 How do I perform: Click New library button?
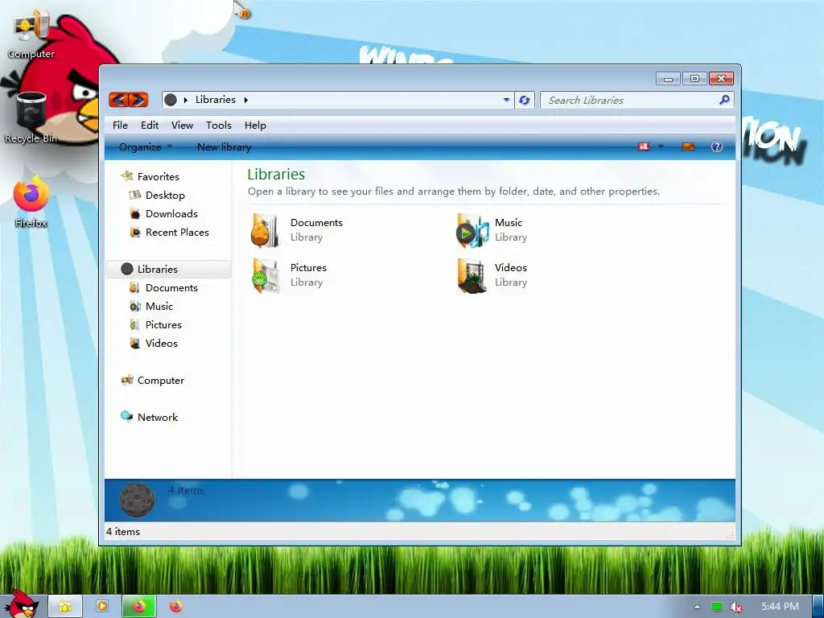click(x=224, y=147)
